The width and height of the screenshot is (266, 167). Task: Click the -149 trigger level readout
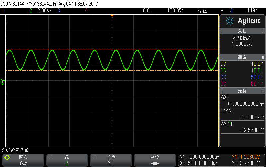click(x=252, y=11)
